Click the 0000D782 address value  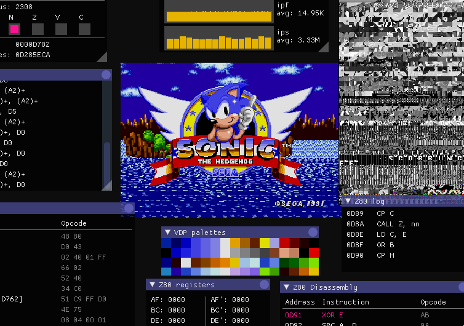click(33, 44)
